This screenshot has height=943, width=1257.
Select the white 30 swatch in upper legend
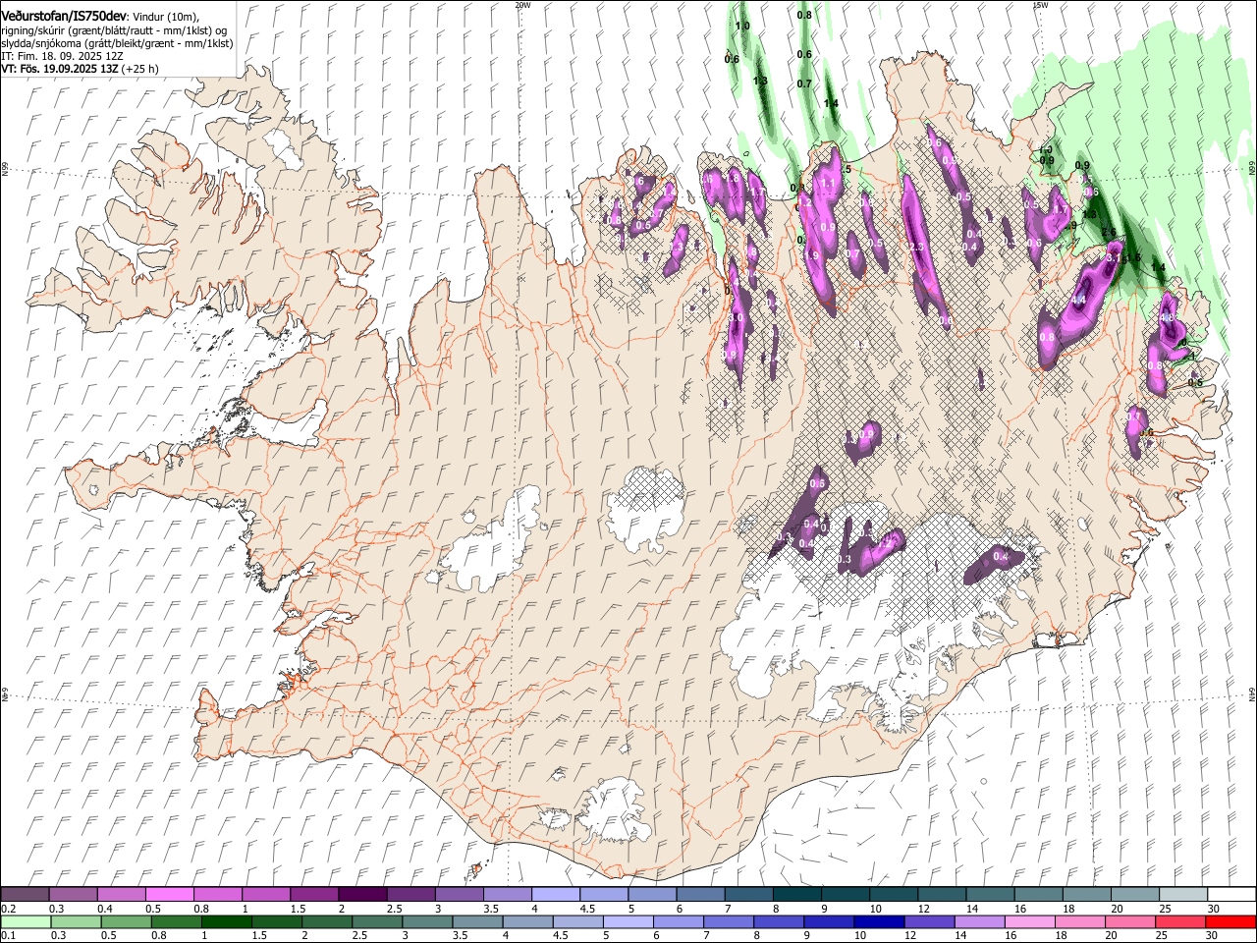(x=1231, y=895)
